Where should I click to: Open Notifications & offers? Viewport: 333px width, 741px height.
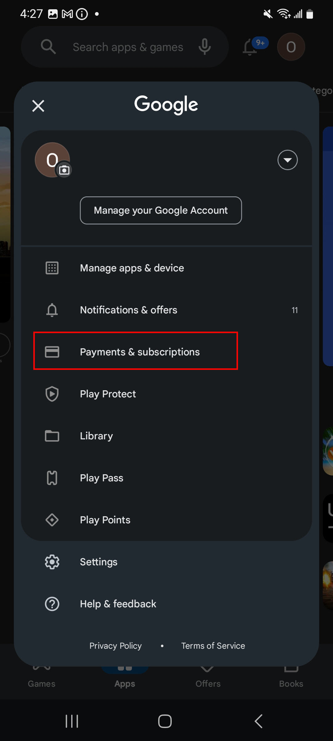(129, 310)
